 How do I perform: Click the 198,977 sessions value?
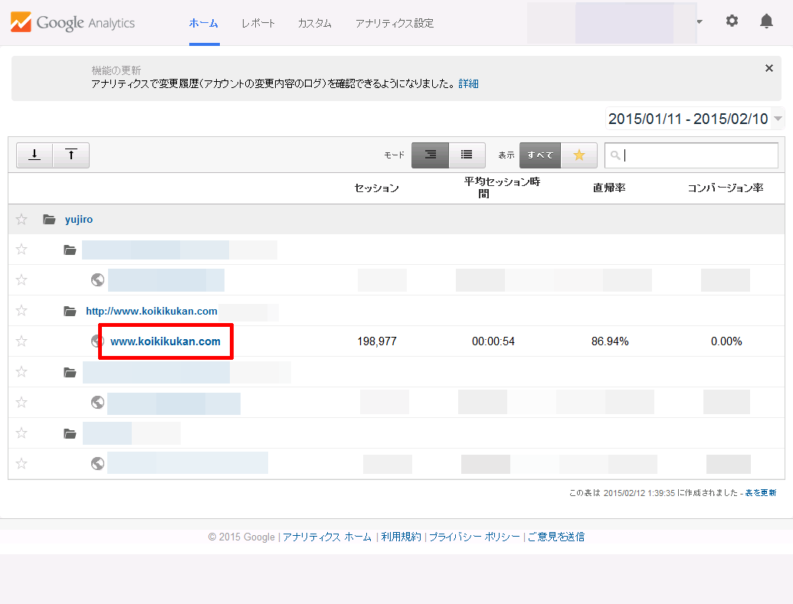[377, 341]
